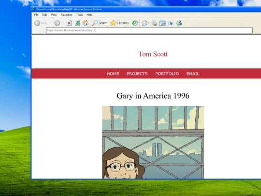
Task: Open the PORTFOLIO link in the nav bar
Action: [167, 74]
